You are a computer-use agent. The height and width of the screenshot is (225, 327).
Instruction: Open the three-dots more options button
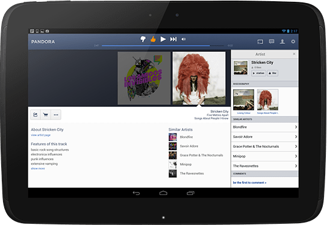point(56,115)
